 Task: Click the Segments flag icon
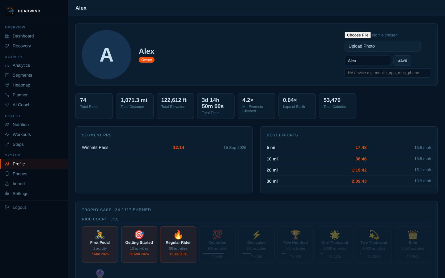pos(7,75)
